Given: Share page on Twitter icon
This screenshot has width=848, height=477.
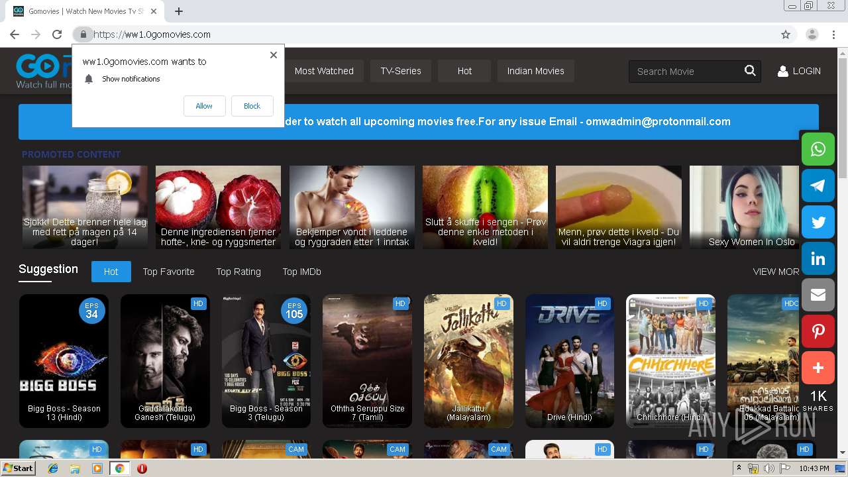Looking at the screenshot, I should [818, 222].
